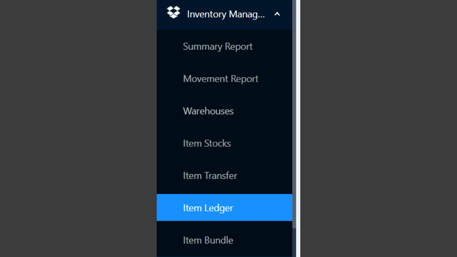Click the dimmed backdrop right of the sidebar
This screenshot has height=257, width=457.
pyautogui.click(x=378, y=128)
